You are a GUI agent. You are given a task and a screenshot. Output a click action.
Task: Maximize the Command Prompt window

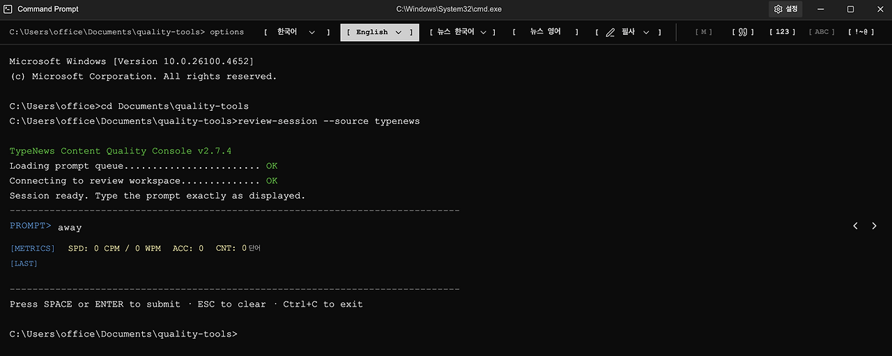coord(850,9)
